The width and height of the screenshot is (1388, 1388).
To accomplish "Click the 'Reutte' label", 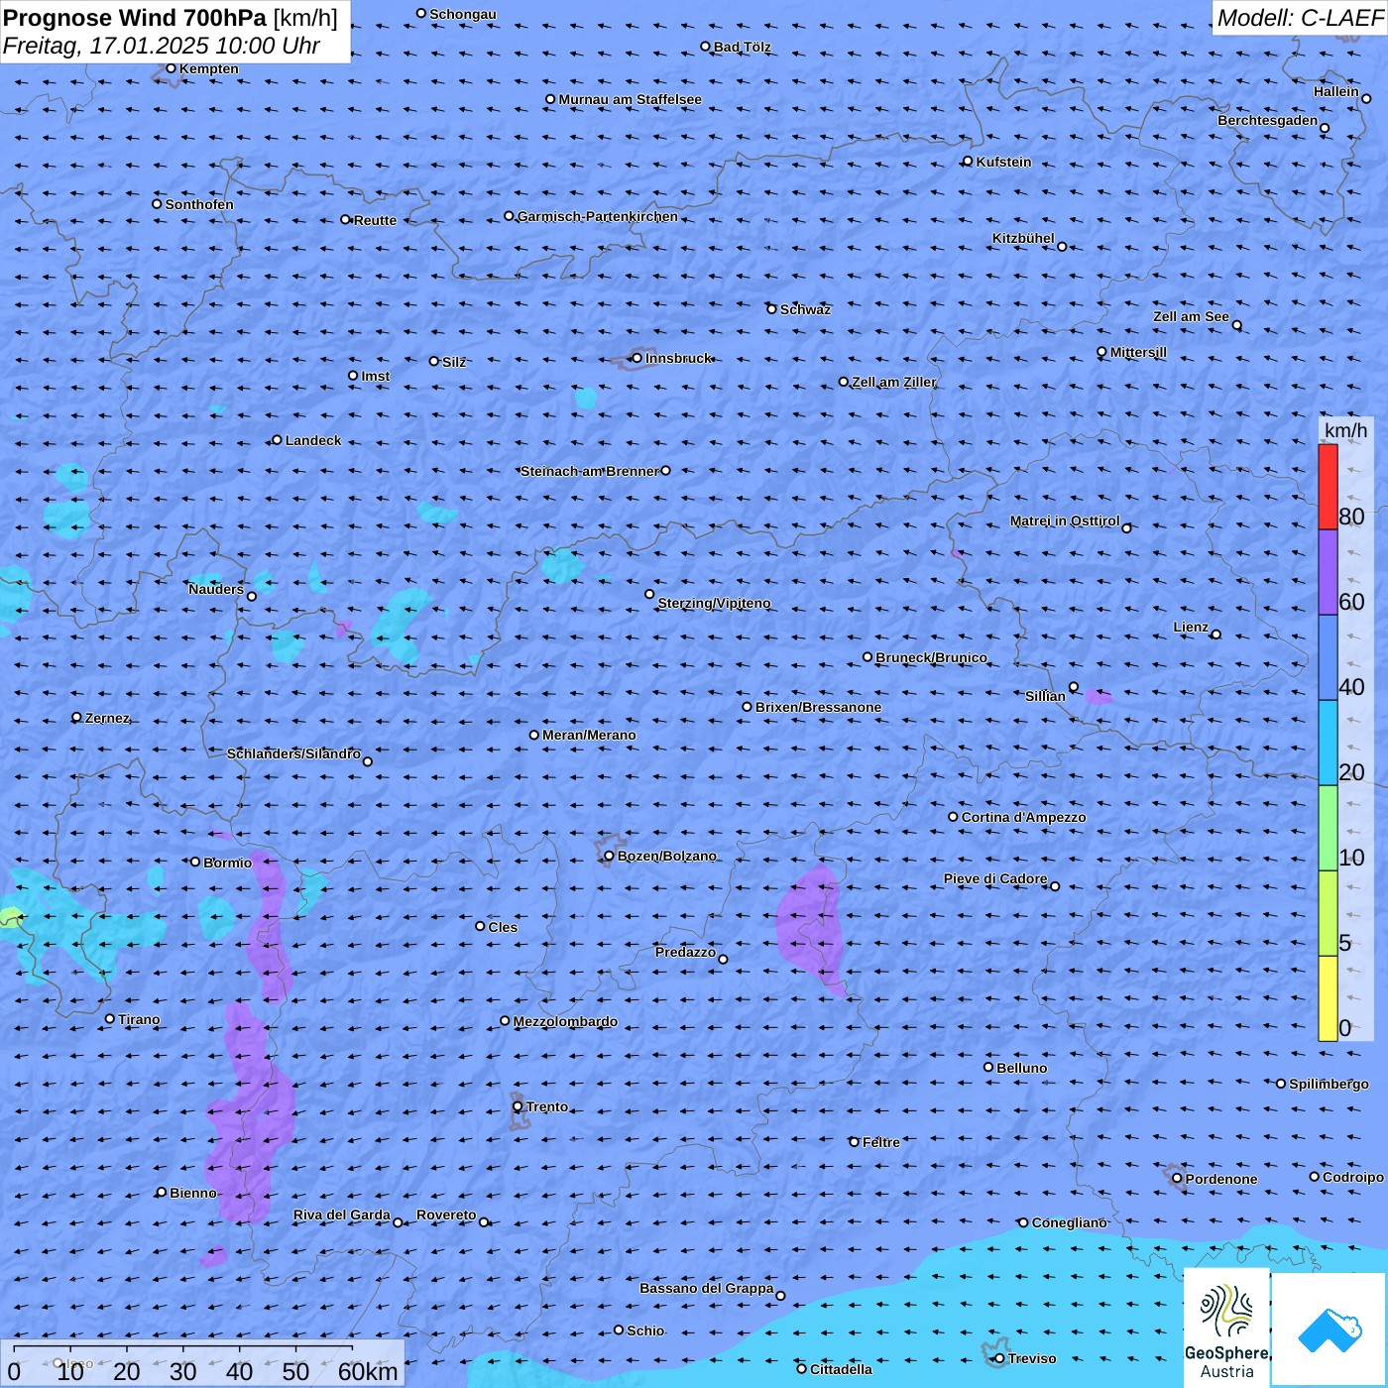I will pos(375,220).
